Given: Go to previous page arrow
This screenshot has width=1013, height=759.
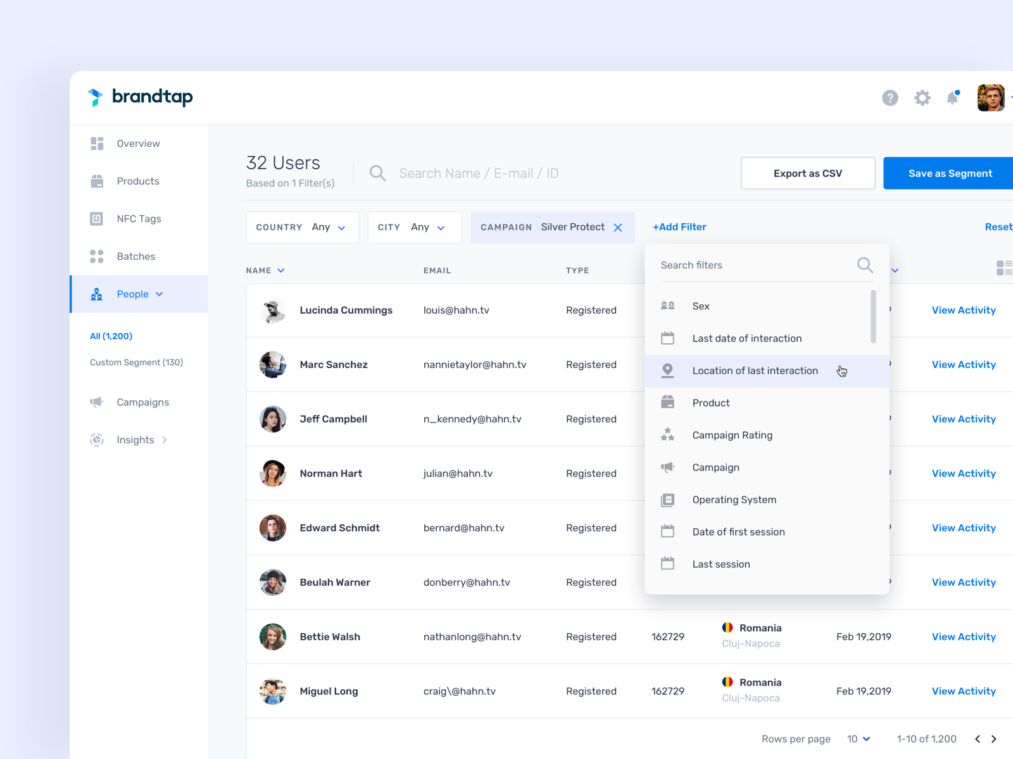Looking at the screenshot, I should pos(978,739).
